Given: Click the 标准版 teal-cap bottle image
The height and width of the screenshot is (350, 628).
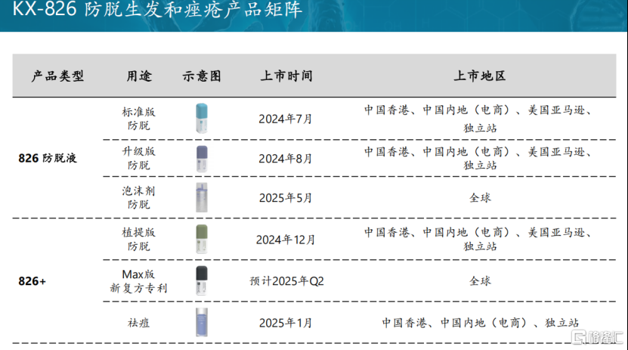Looking at the screenshot, I should 202,118.
